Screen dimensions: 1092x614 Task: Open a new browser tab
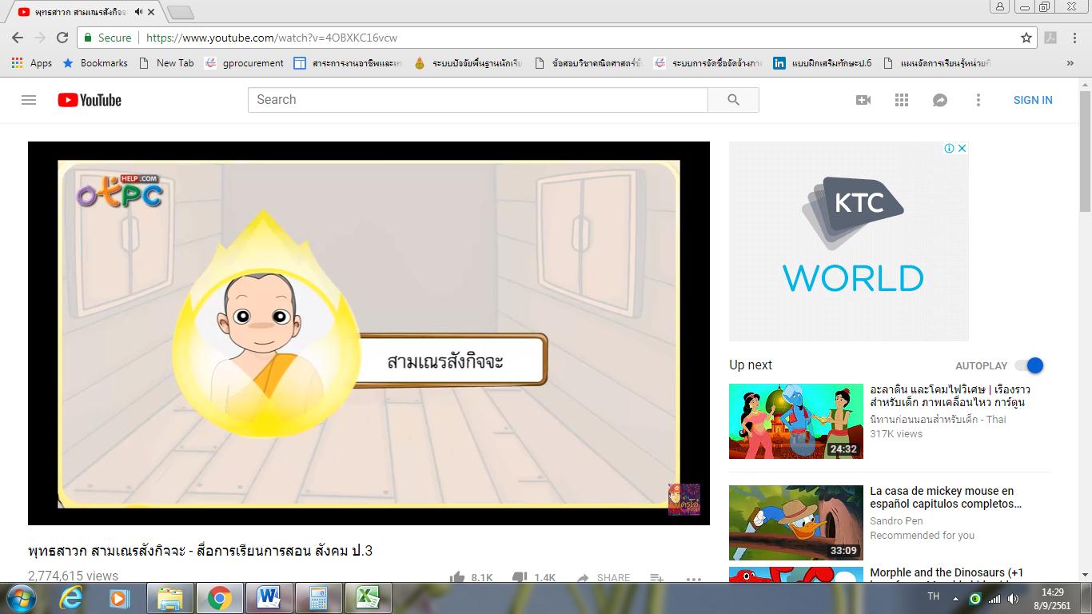click(181, 13)
